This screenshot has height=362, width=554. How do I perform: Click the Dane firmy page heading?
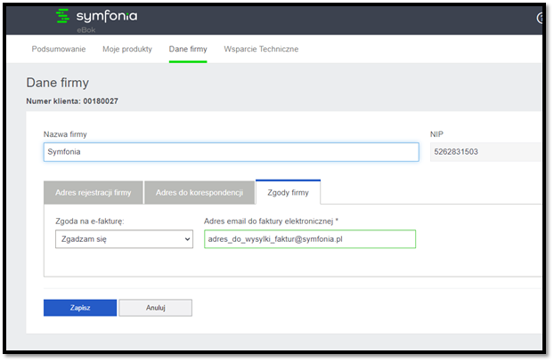coord(58,83)
